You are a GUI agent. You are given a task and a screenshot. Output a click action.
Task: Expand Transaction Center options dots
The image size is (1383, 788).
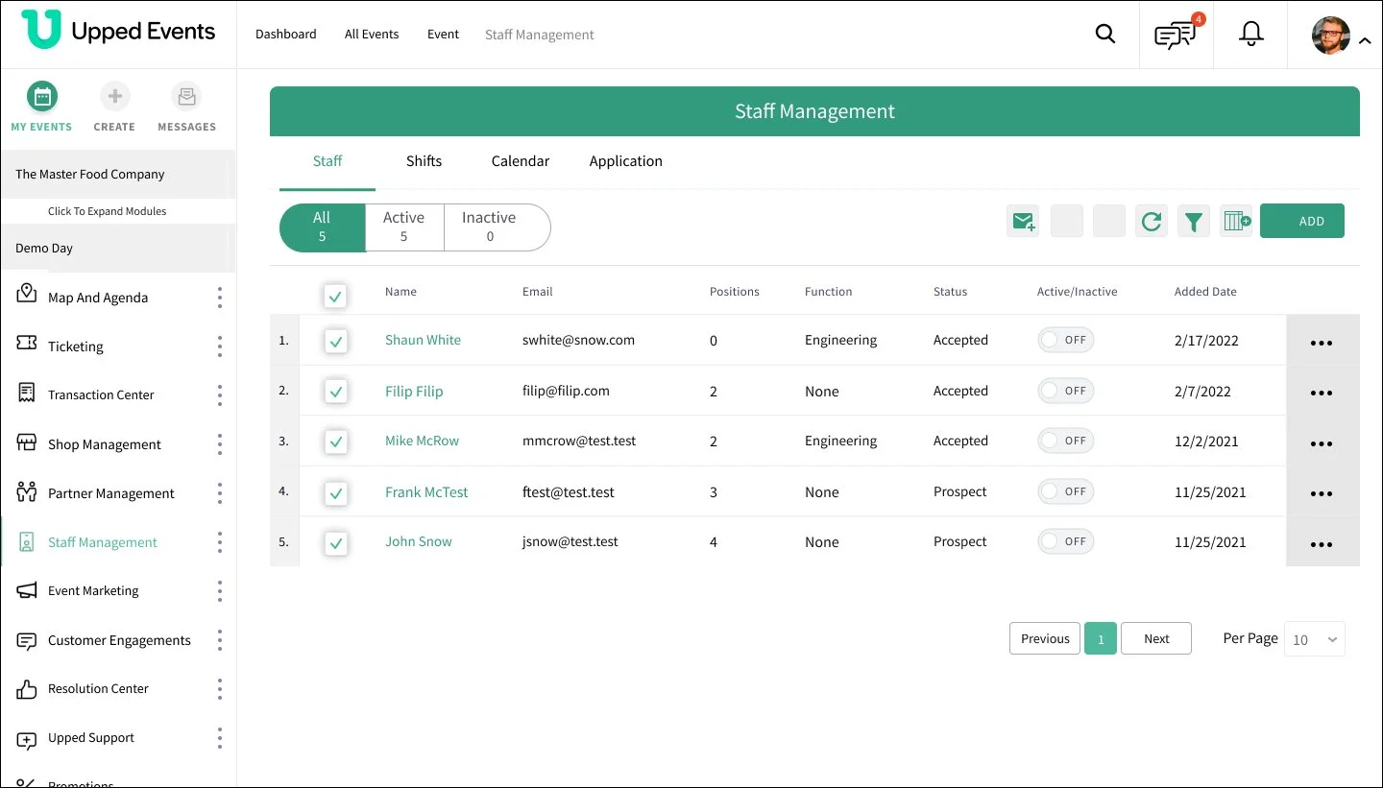[219, 394]
